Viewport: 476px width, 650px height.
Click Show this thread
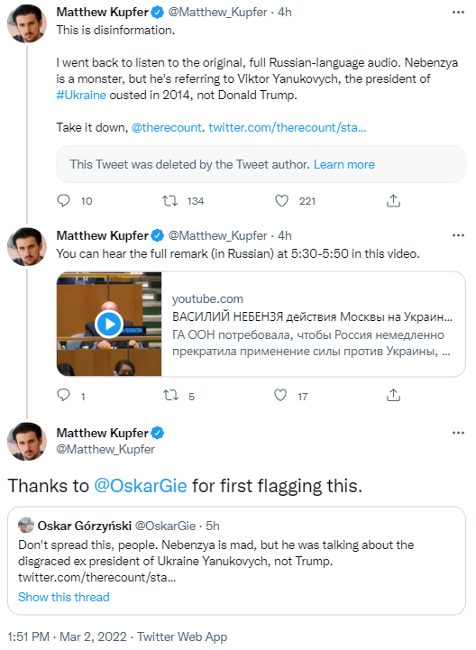click(64, 597)
